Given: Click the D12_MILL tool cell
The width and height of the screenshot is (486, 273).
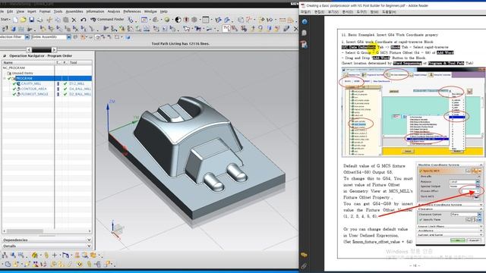Looking at the screenshot, I should pyautogui.click(x=77, y=83).
